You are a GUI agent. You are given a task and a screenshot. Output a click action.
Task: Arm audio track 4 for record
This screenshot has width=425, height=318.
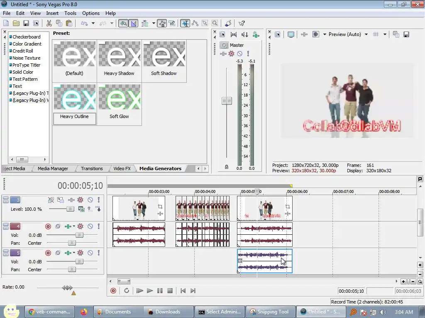coord(48,226)
